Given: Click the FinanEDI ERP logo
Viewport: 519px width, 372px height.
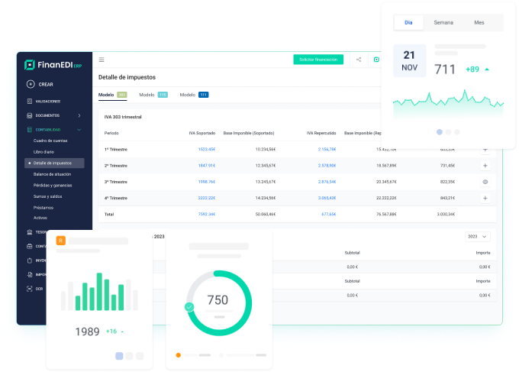Looking at the screenshot, I should (53, 65).
